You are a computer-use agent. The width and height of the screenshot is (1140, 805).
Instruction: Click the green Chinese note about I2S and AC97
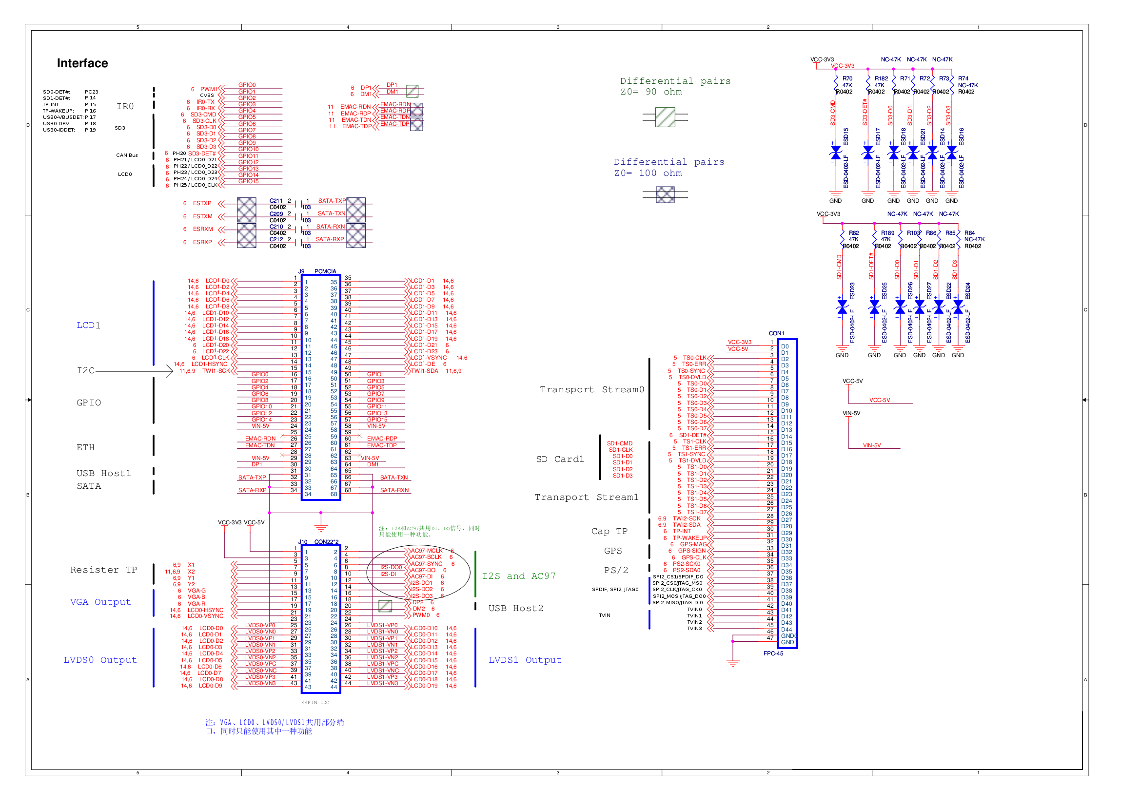point(430,531)
